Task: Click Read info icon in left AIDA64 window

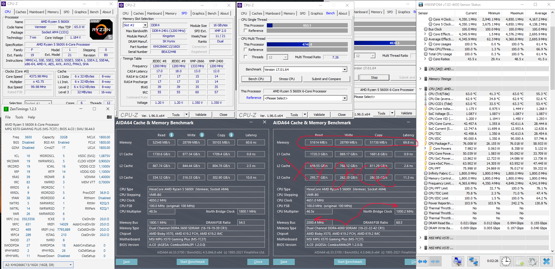Action: tap(171, 135)
